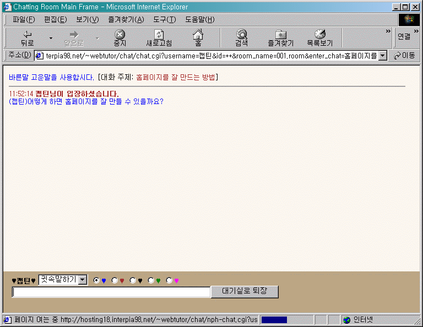Open the 뒤로 history dropdown arrow
Viewport: 423px width, 327px height.
tap(51, 39)
